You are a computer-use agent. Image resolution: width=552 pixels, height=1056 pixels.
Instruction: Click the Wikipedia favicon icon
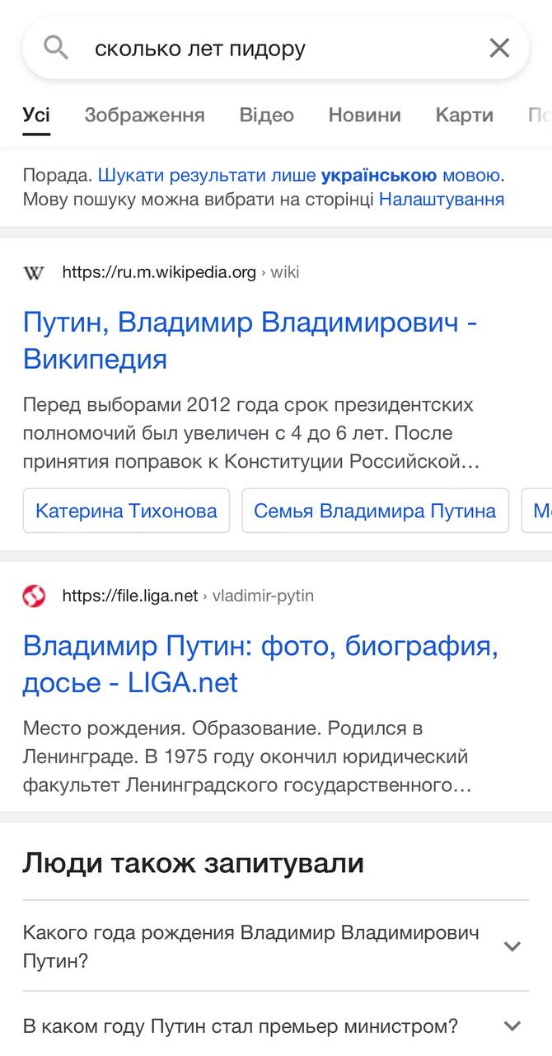[x=34, y=272]
